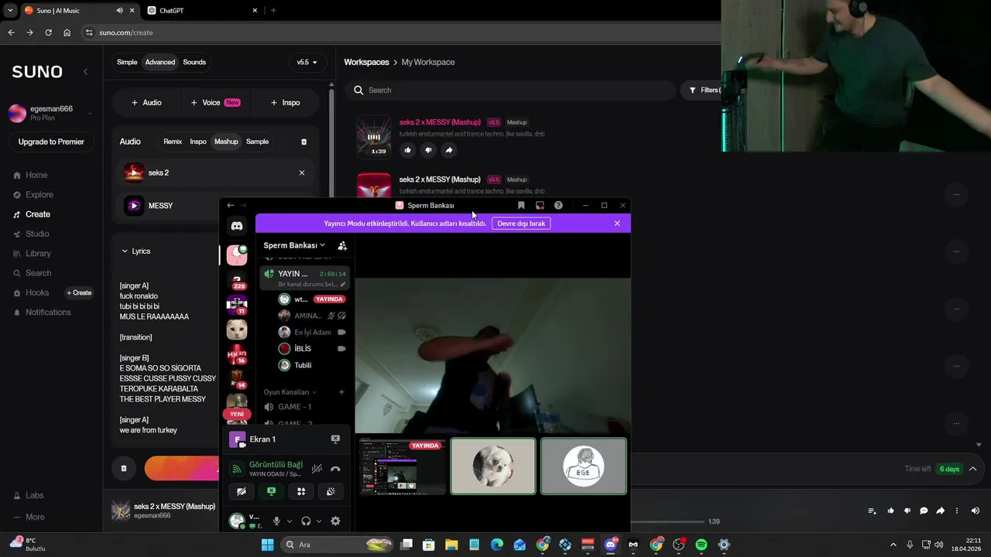Open comments in Suno player bar
This screenshot has width=991, height=557.
(924, 511)
